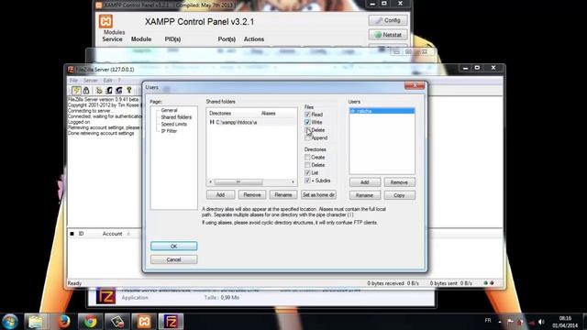Screen dimensions: 587x330
Task: Click Rename under the Users list
Action: pos(365,195)
